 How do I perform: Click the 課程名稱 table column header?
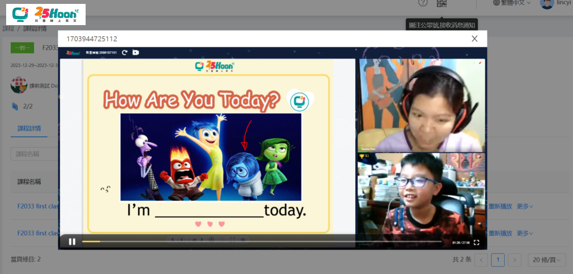point(29,181)
